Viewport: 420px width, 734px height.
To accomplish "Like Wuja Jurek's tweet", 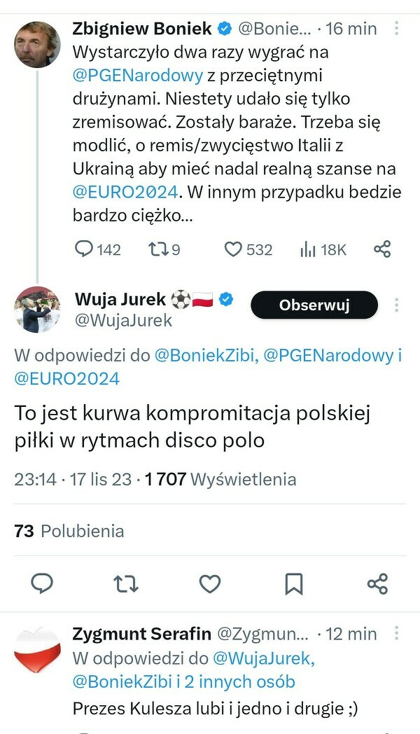I will [x=210, y=583].
